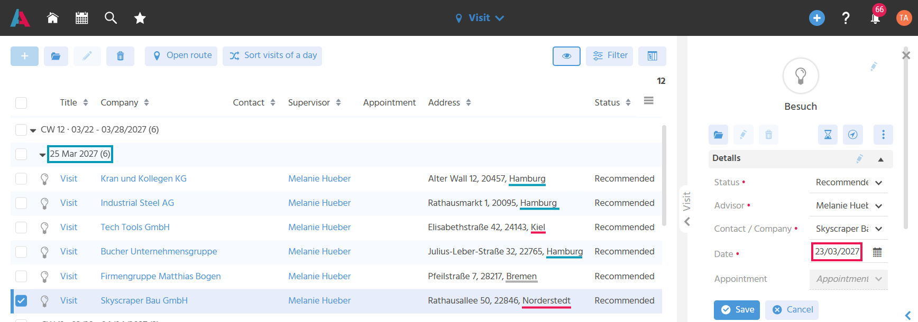Open date picker calendar icon
Image resolution: width=918 pixels, height=322 pixels.
877,252
